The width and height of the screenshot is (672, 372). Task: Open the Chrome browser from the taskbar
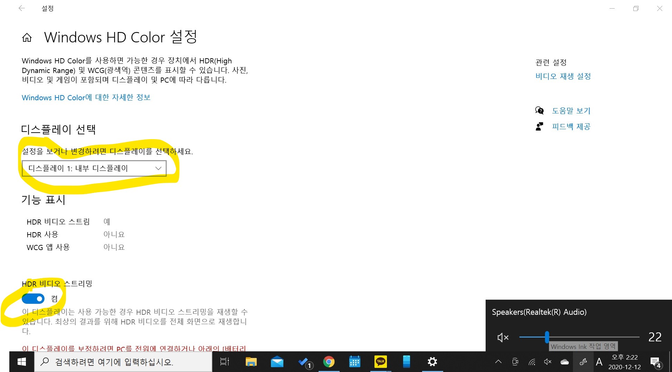click(329, 362)
